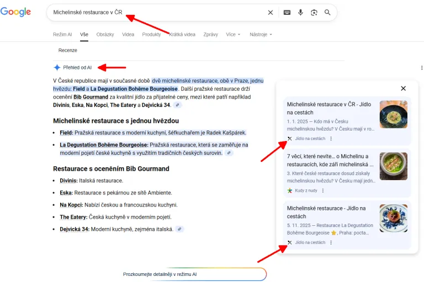Start voice search with microphone icon
The width and height of the screenshot is (424, 282).
click(300, 13)
